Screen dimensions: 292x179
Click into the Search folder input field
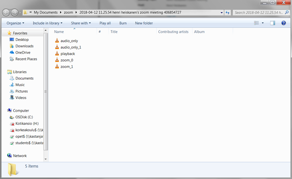point(258,13)
